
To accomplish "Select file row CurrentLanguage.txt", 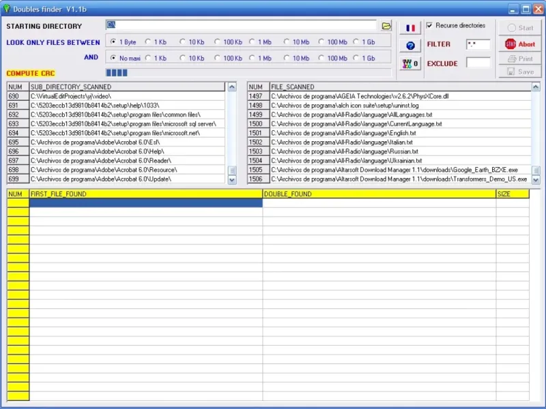I will click(389, 123).
